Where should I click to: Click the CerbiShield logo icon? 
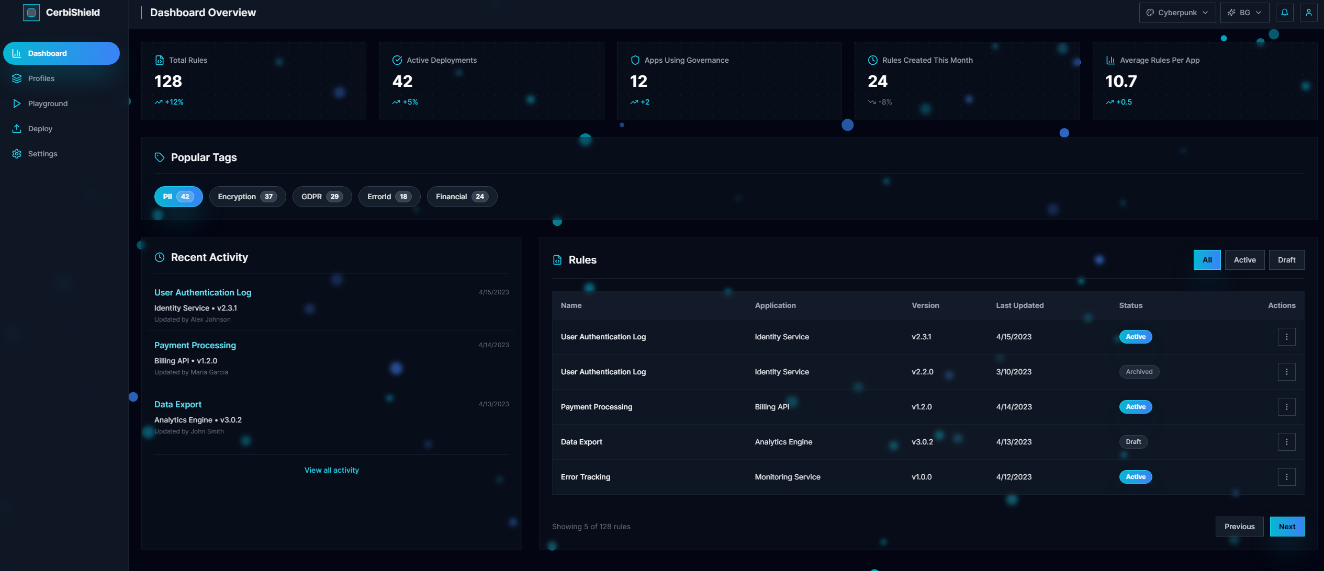(x=32, y=12)
